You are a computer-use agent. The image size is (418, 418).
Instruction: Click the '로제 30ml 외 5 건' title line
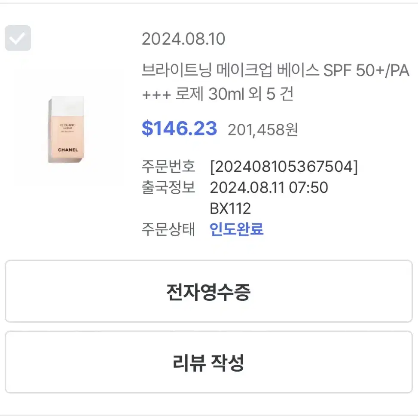[217, 94]
